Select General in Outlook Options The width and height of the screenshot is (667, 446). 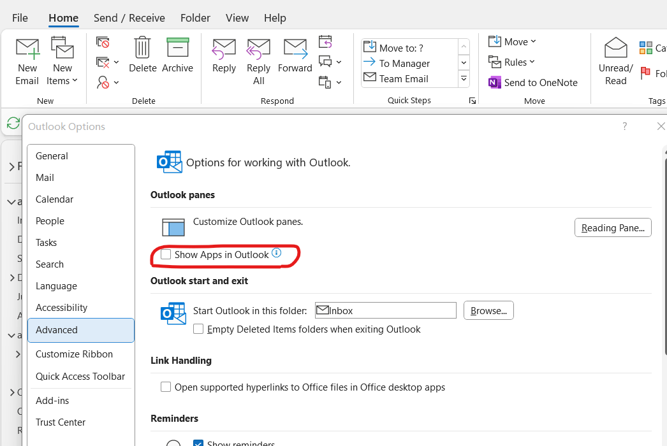[81, 156]
